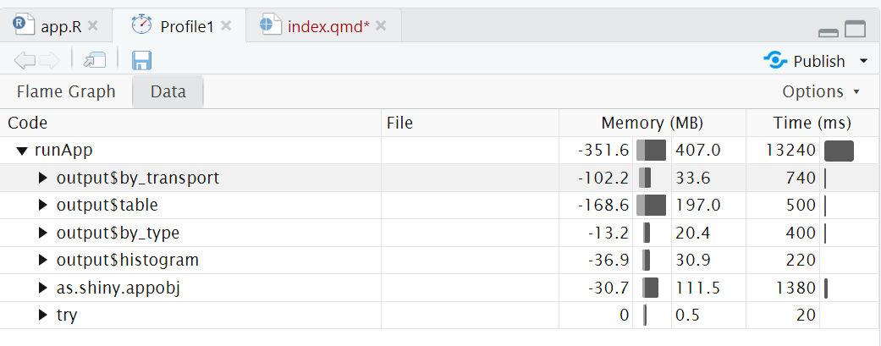Viewport: 881px width, 346px height.
Task: Click the Publish icon
Action: point(775,60)
